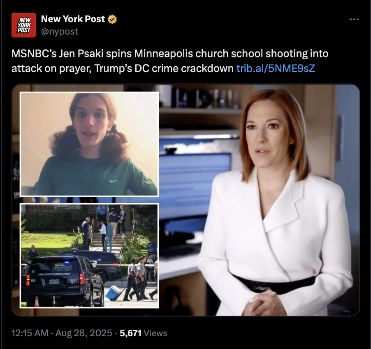Click the gold verified badge
The width and height of the screenshot is (371, 349).
tap(112, 19)
